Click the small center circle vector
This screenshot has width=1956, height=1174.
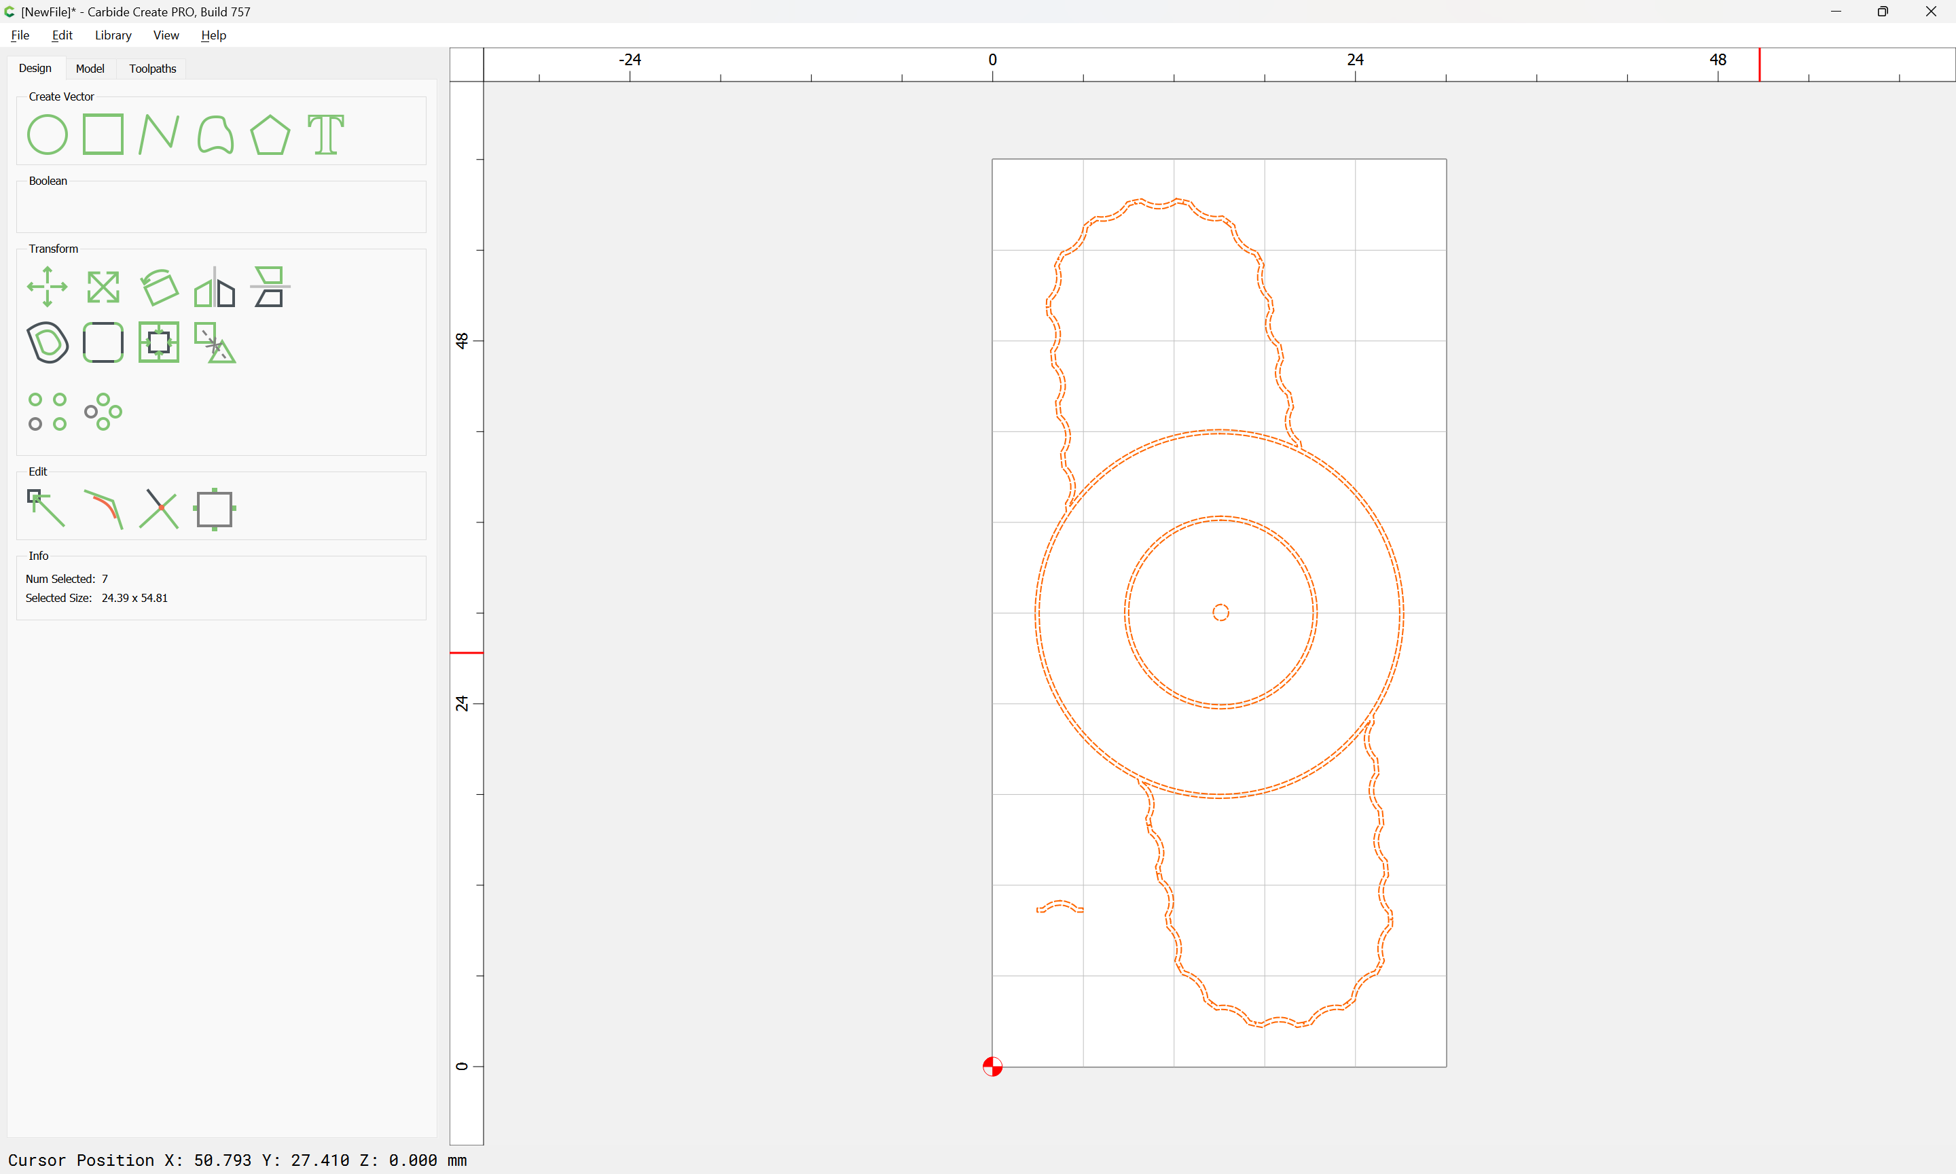1220,612
